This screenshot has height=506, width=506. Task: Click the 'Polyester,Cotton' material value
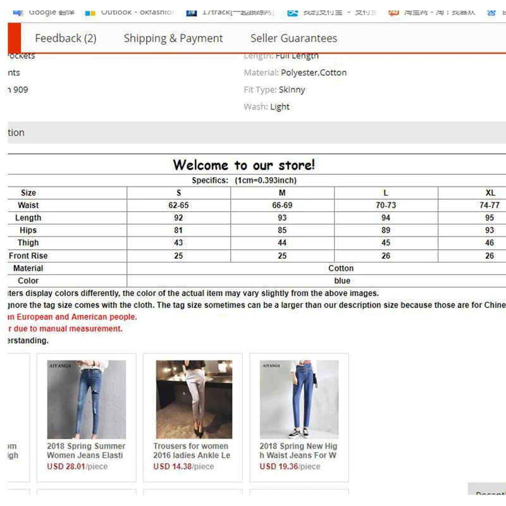[x=314, y=73]
